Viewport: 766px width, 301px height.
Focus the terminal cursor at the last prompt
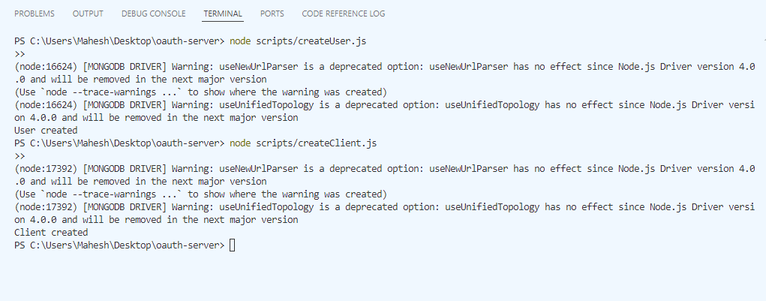(x=233, y=245)
